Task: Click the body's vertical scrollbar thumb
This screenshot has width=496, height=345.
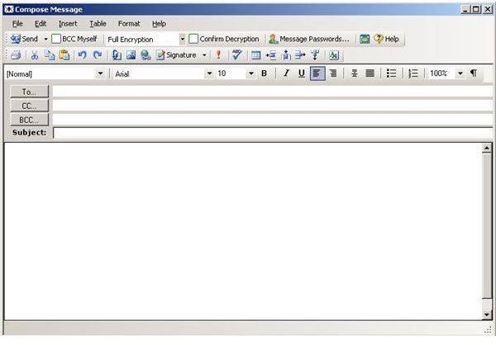Action: point(487,225)
